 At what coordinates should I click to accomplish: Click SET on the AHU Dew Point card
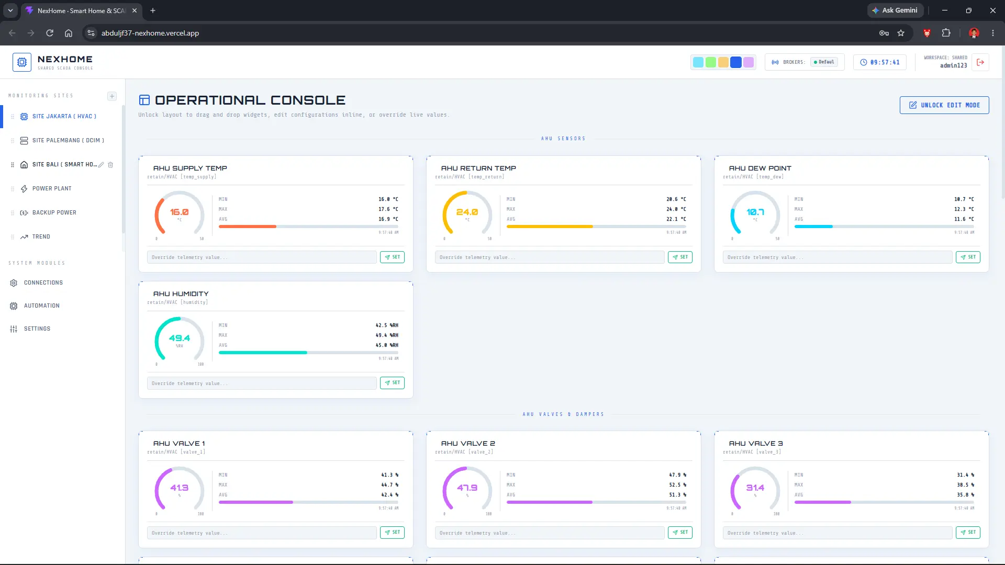point(968,257)
